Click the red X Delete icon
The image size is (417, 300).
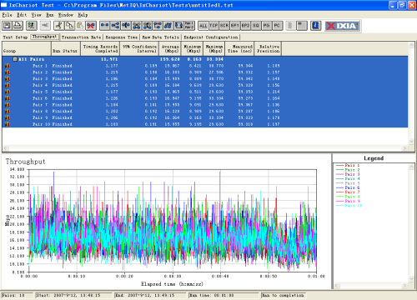coord(91,26)
